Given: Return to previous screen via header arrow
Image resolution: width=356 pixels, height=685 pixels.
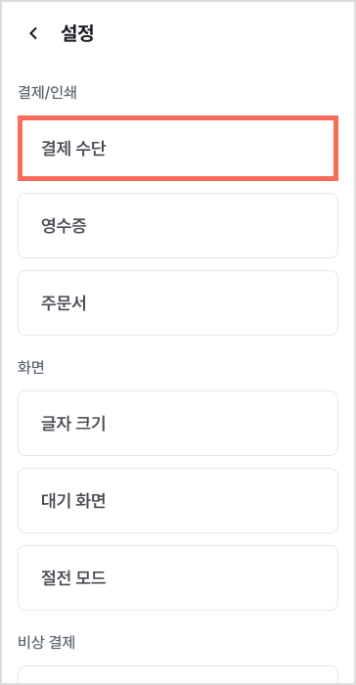Looking at the screenshot, I should (x=33, y=33).
